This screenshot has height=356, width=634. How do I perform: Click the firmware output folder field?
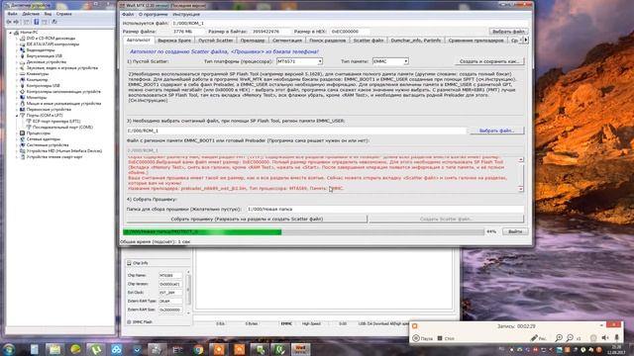(385, 209)
